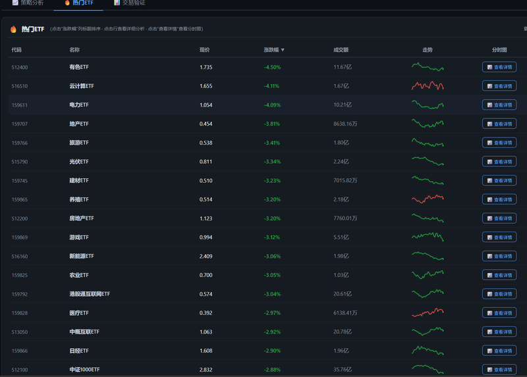Viewport: 527px width, 377px height.
Task: Click the 走势 column header
Action: click(x=427, y=50)
